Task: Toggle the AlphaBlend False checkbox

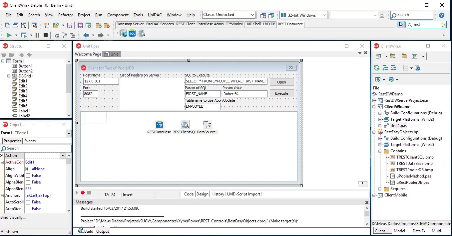Action: pos(28,182)
